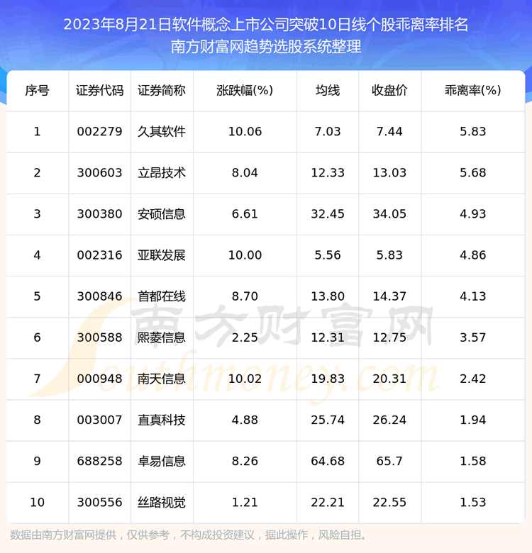Select the 证券代码 column header
This screenshot has height=553, width=532.
coord(99,91)
